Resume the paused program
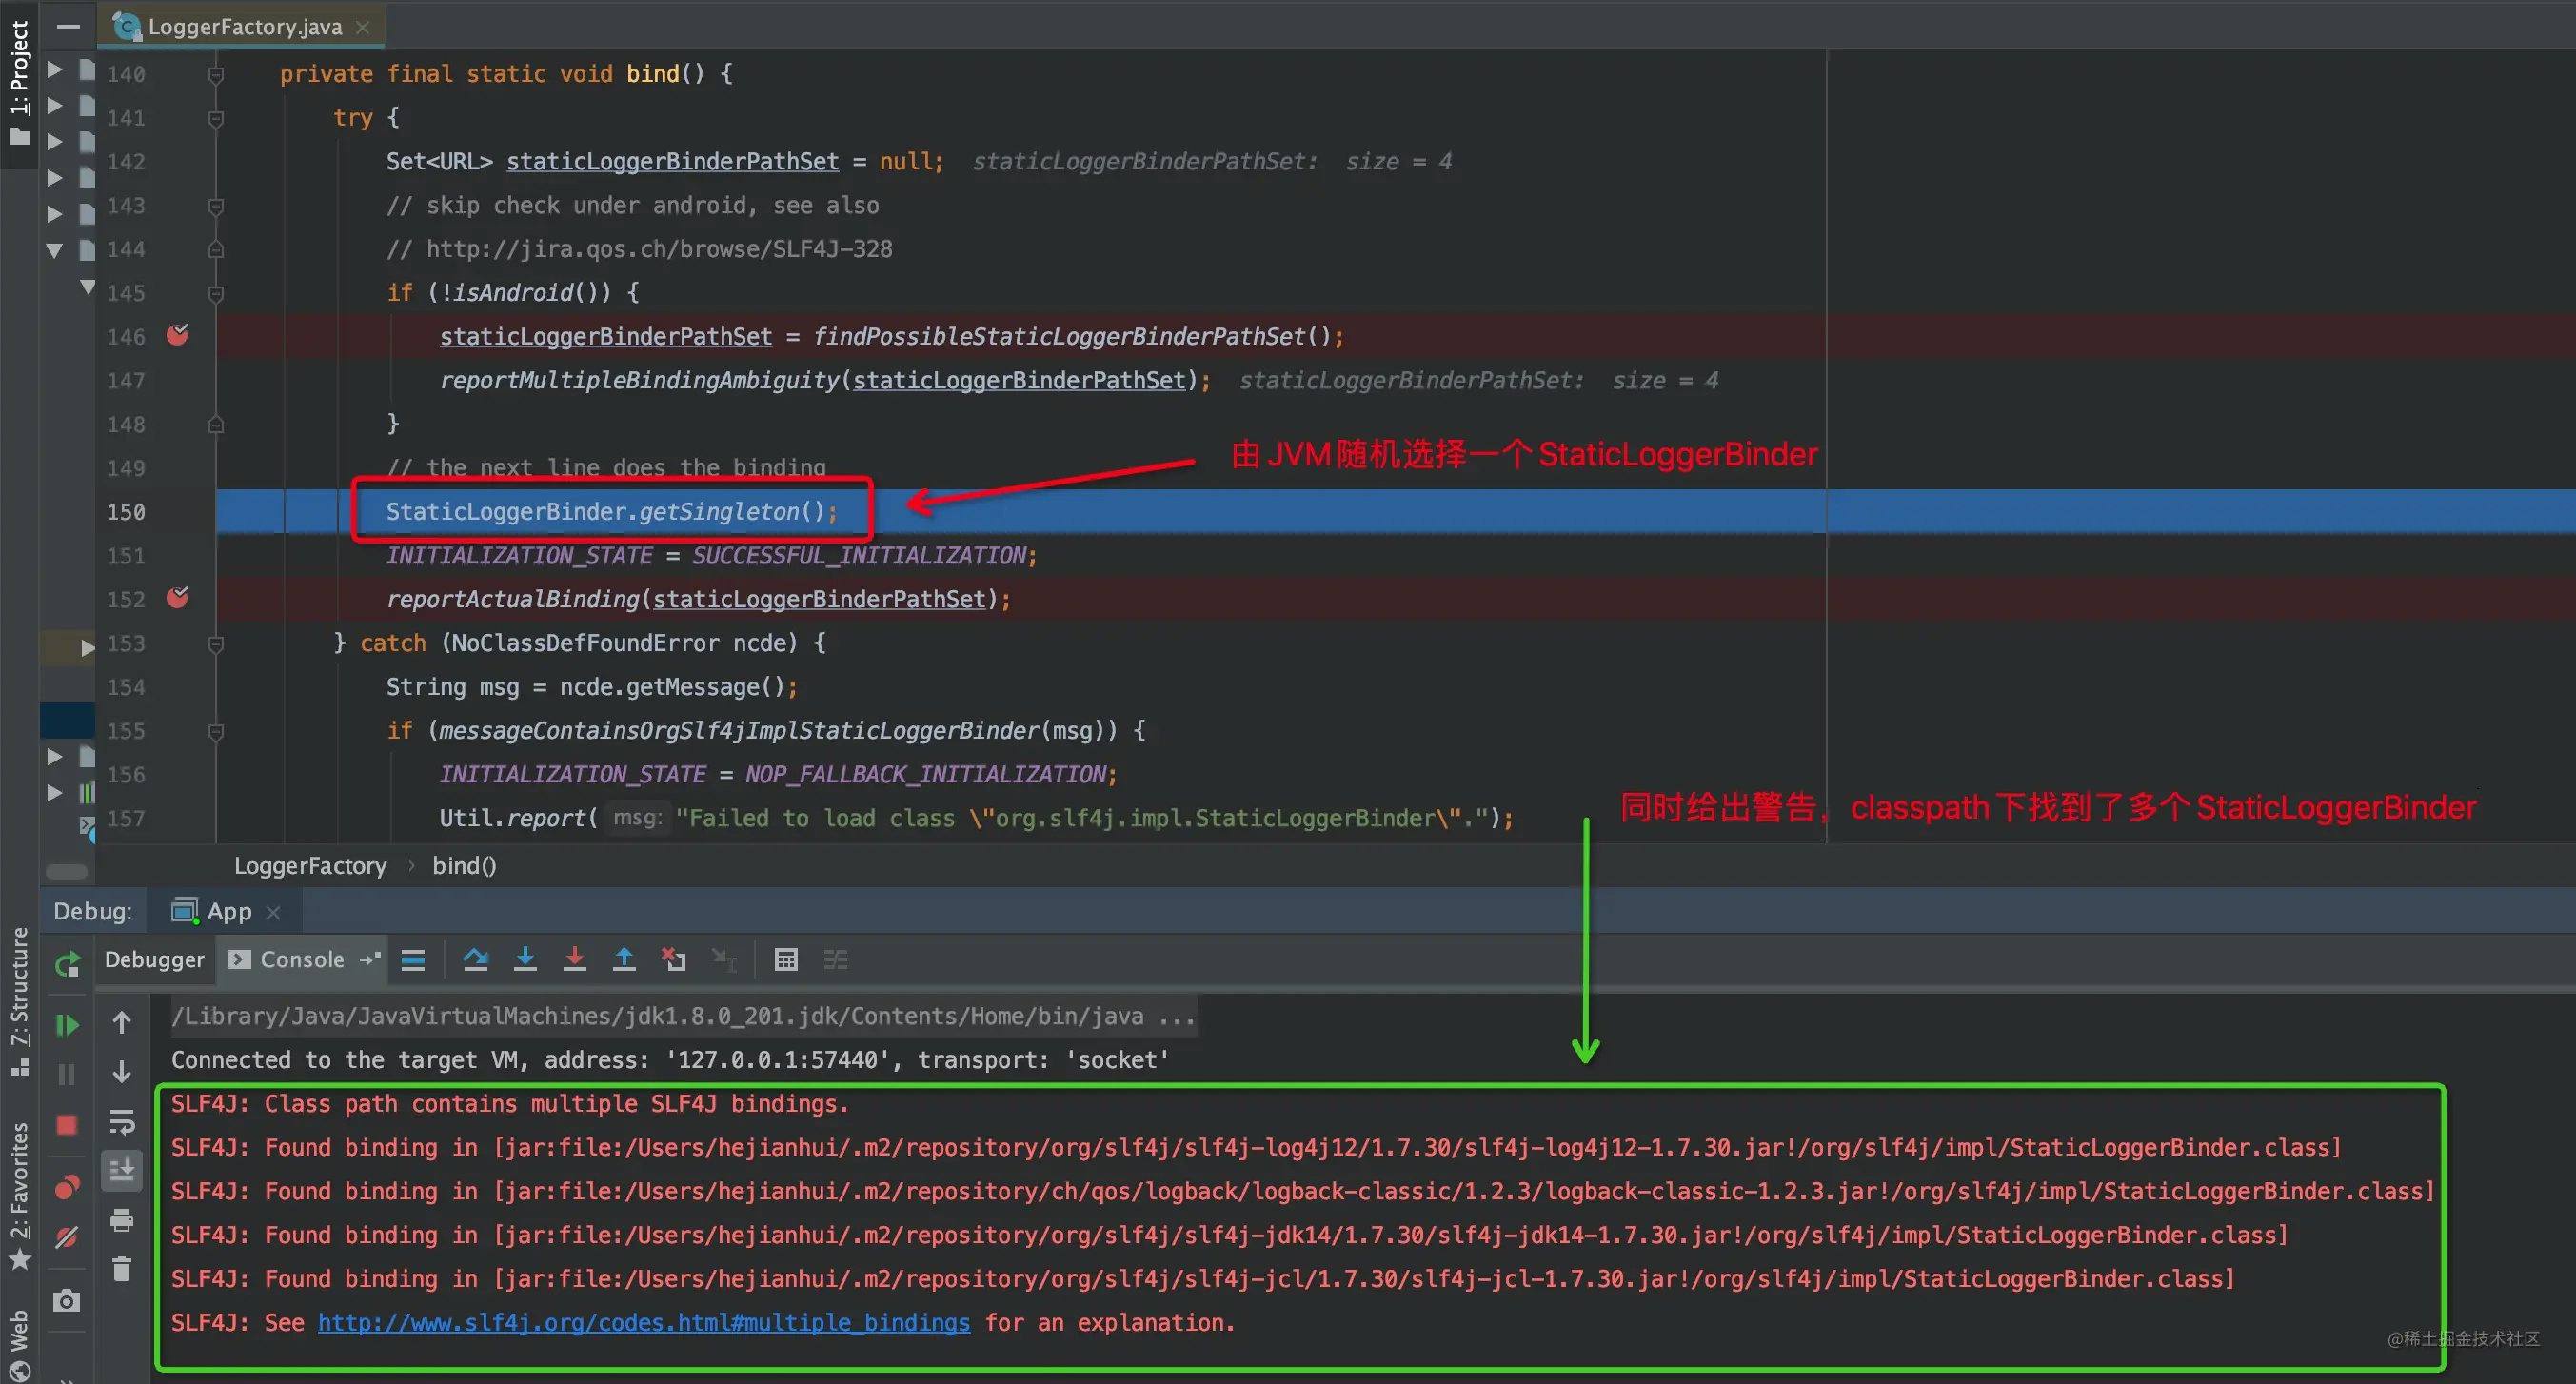2576x1384 pixels. [67, 1025]
